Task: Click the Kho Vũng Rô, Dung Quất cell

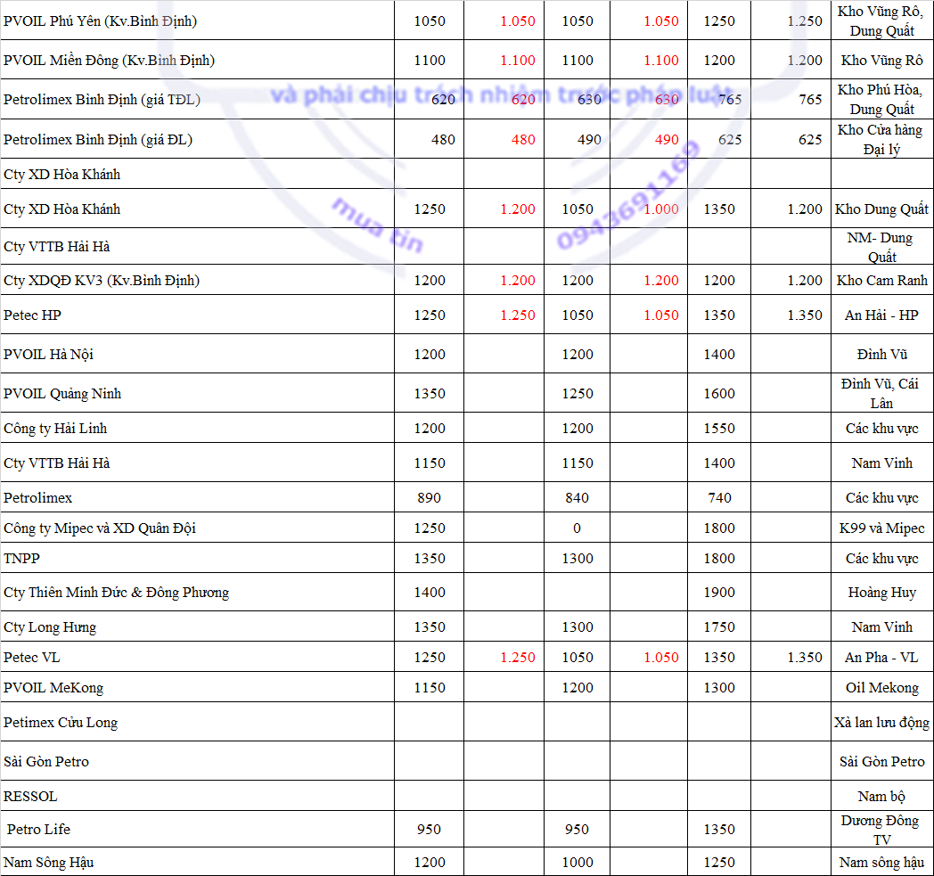Action: point(881,20)
